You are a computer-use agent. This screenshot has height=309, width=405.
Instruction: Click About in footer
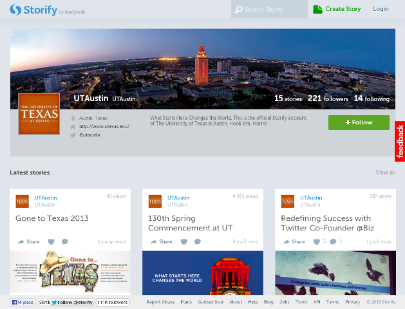coord(236,302)
